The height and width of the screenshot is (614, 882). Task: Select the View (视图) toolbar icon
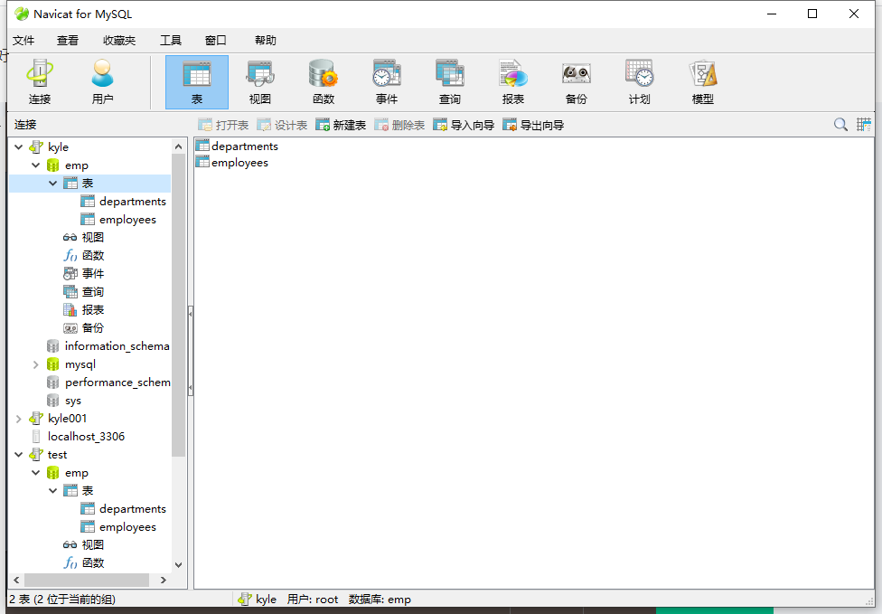pos(260,82)
